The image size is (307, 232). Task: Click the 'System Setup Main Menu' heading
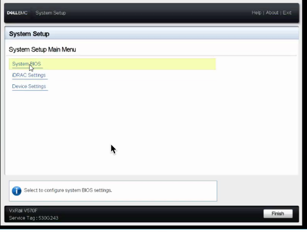(x=42, y=50)
